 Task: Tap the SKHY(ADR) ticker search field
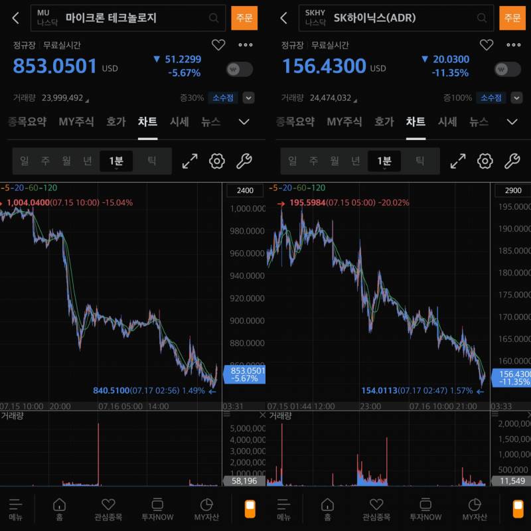click(x=396, y=18)
